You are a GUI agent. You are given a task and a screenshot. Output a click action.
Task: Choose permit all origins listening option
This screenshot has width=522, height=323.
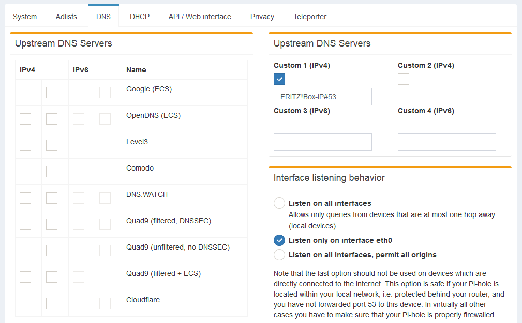279,255
